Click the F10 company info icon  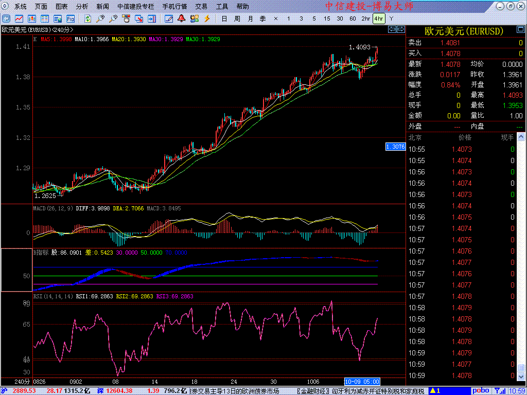71,19
